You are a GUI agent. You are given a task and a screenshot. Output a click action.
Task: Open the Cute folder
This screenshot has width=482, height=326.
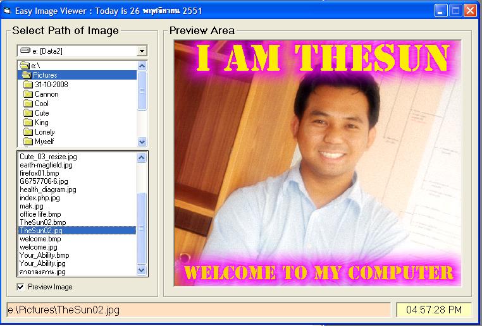click(x=41, y=113)
